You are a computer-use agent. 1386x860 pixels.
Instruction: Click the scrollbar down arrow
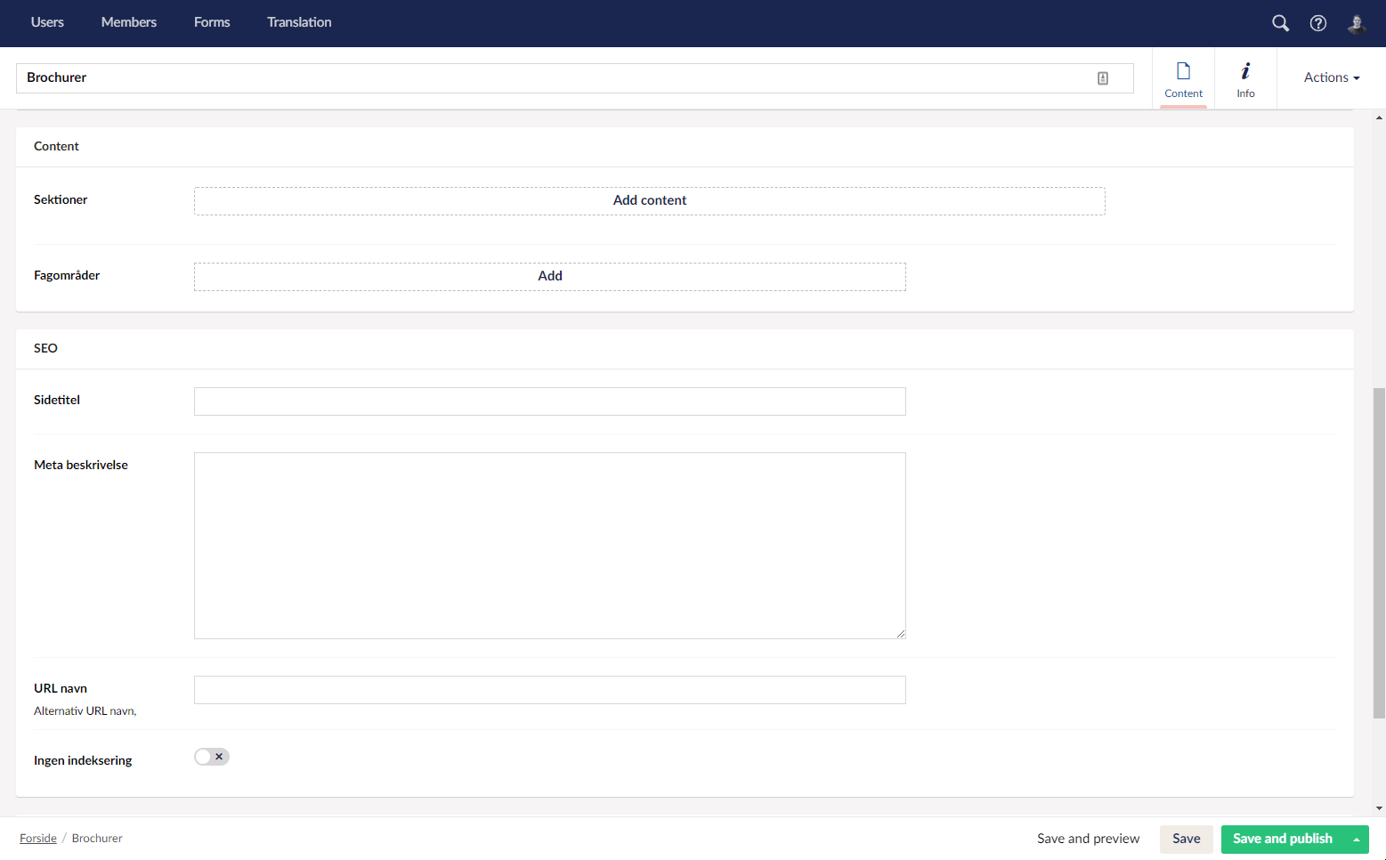pos(1379,809)
